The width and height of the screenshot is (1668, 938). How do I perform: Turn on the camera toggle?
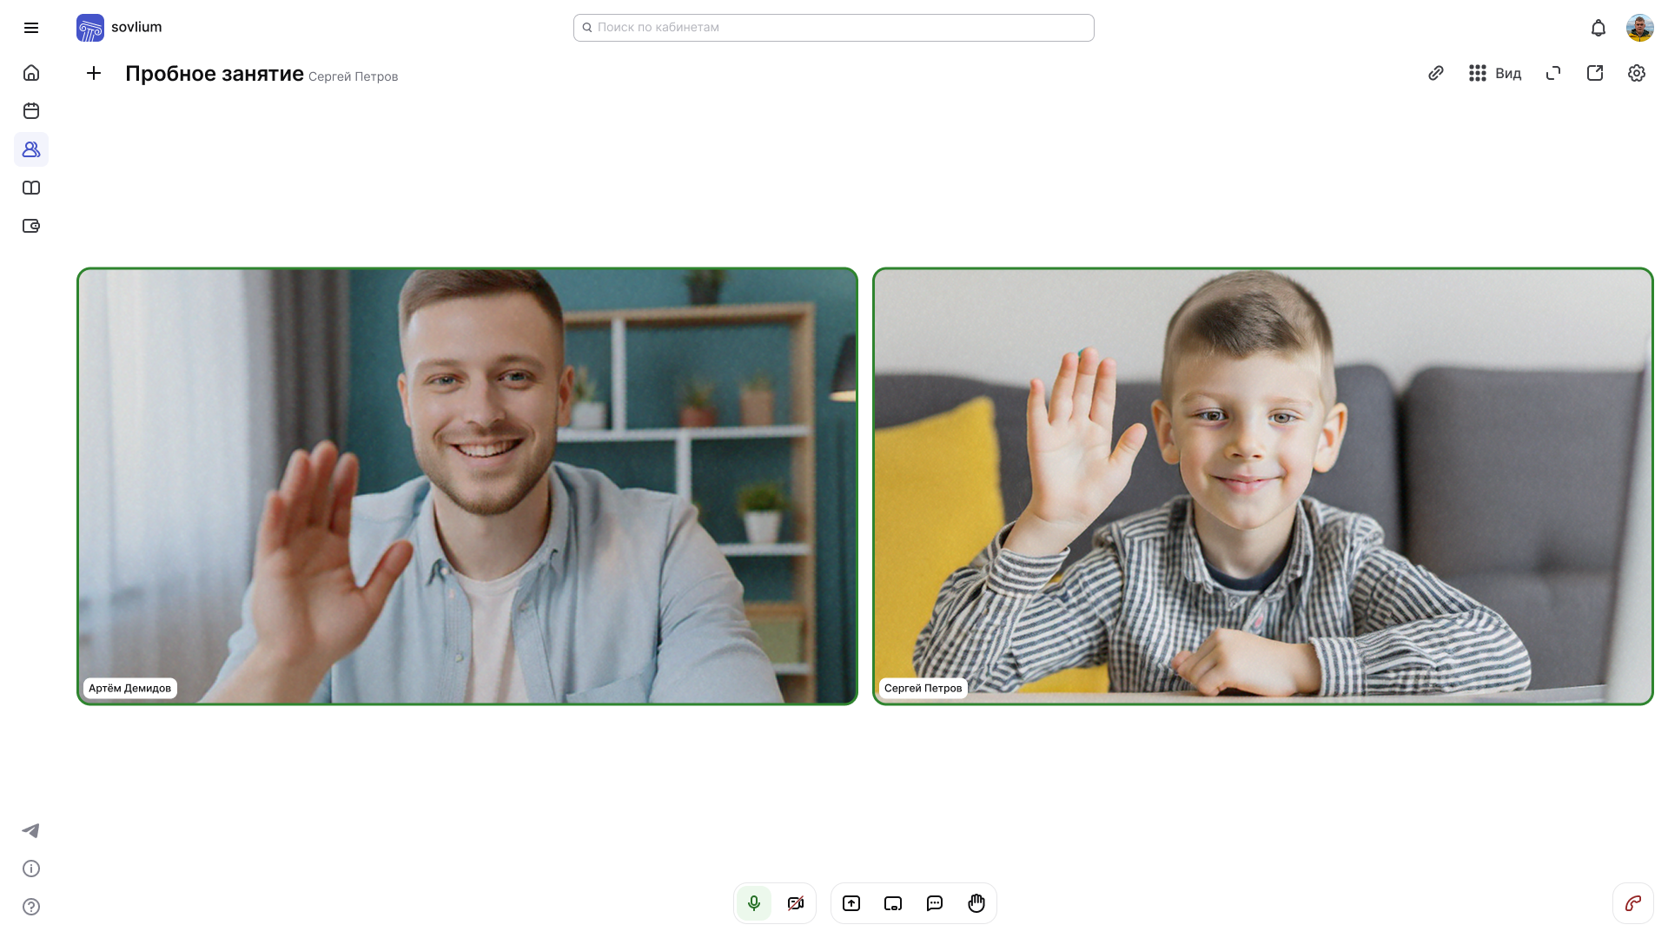(x=795, y=903)
